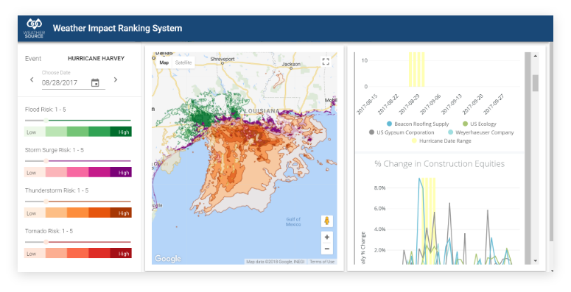571x292 pixels.
Task: Click the charts panel scroll down arrow
Action: pyautogui.click(x=536, y=260)
